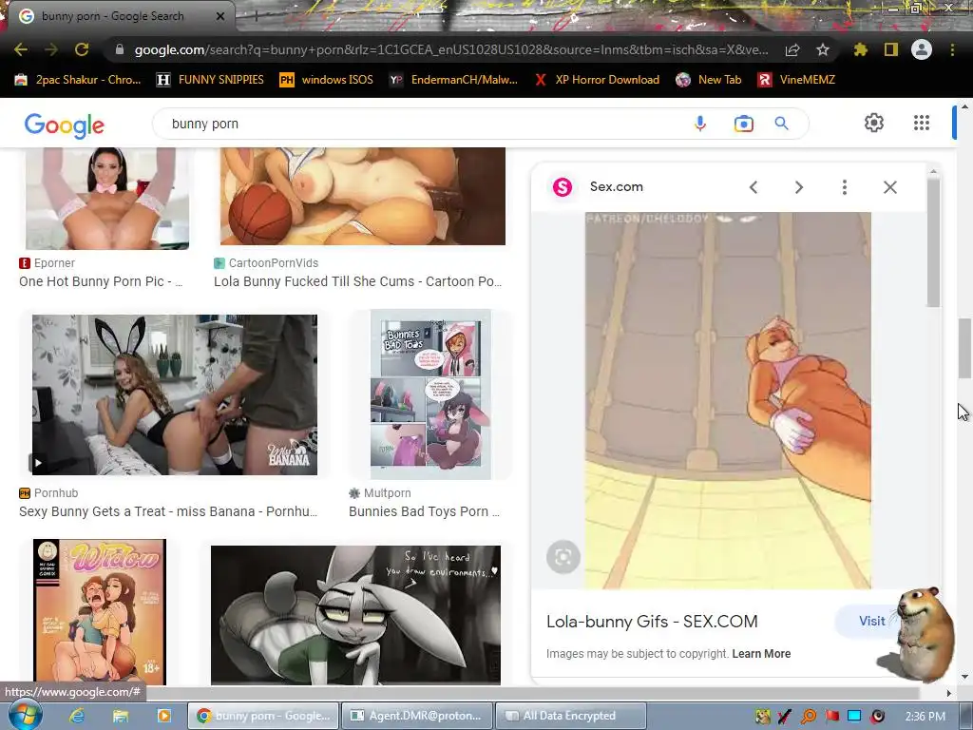Open the Chrome extensions puzzle icon

(860, 49)
